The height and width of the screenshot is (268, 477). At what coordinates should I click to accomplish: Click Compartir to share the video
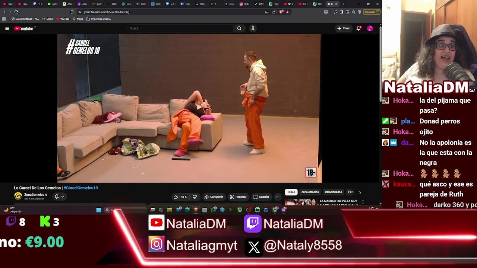tap(214, 197)
